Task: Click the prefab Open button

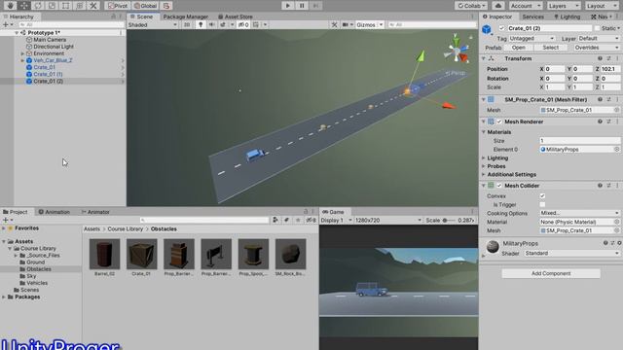Action: click(x=519, y=48)
